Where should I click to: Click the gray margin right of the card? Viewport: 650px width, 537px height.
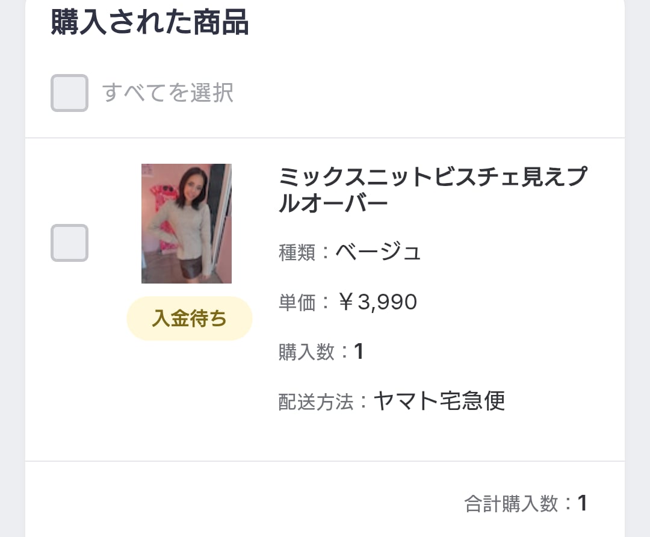click(x=637, y=271)
